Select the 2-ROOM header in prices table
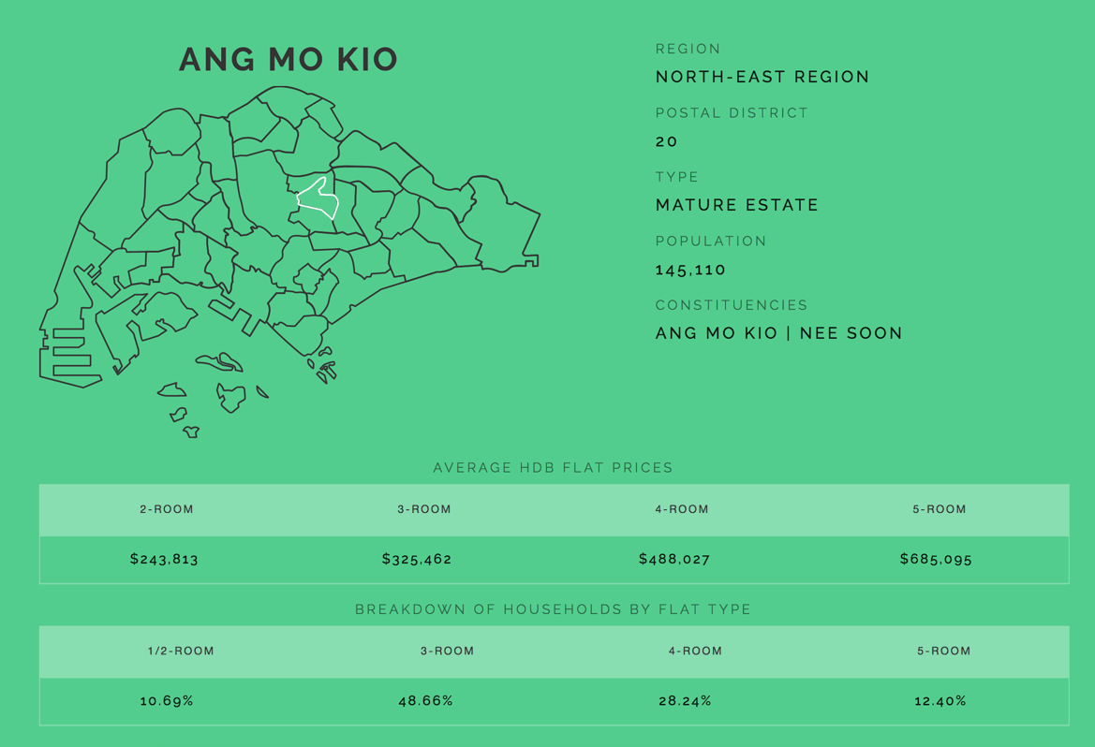This screenshot has width=1095, height=747. [x=167, y=509]
